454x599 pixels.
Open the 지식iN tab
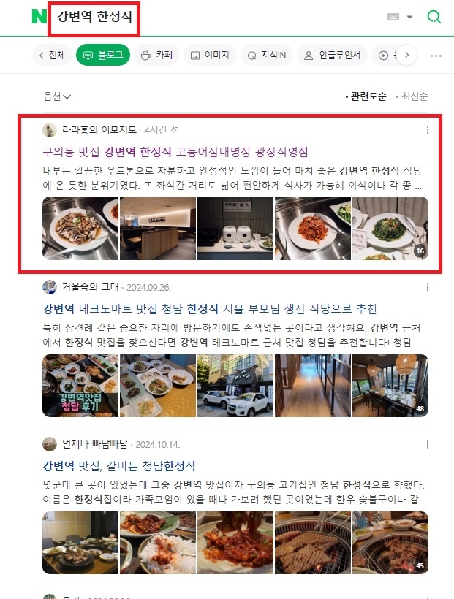coord(267,55)
